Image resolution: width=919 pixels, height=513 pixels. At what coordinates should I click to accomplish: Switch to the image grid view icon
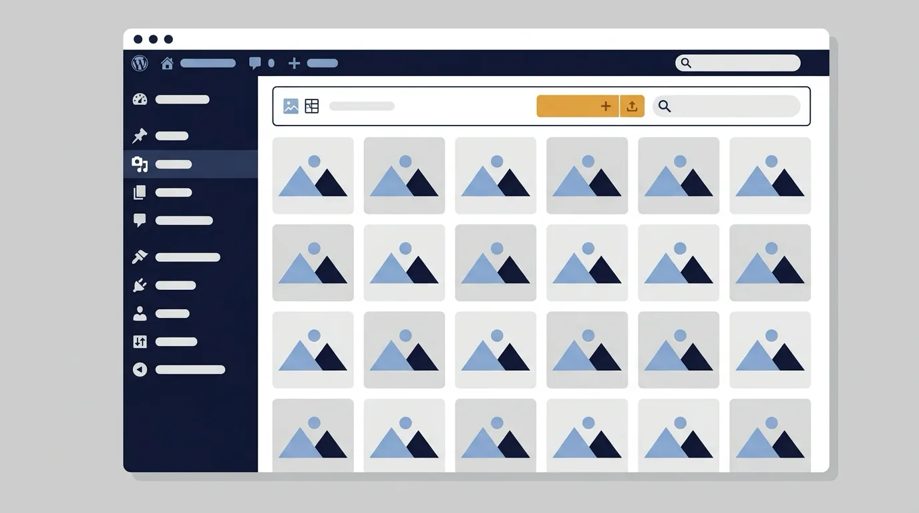point(291,106)
